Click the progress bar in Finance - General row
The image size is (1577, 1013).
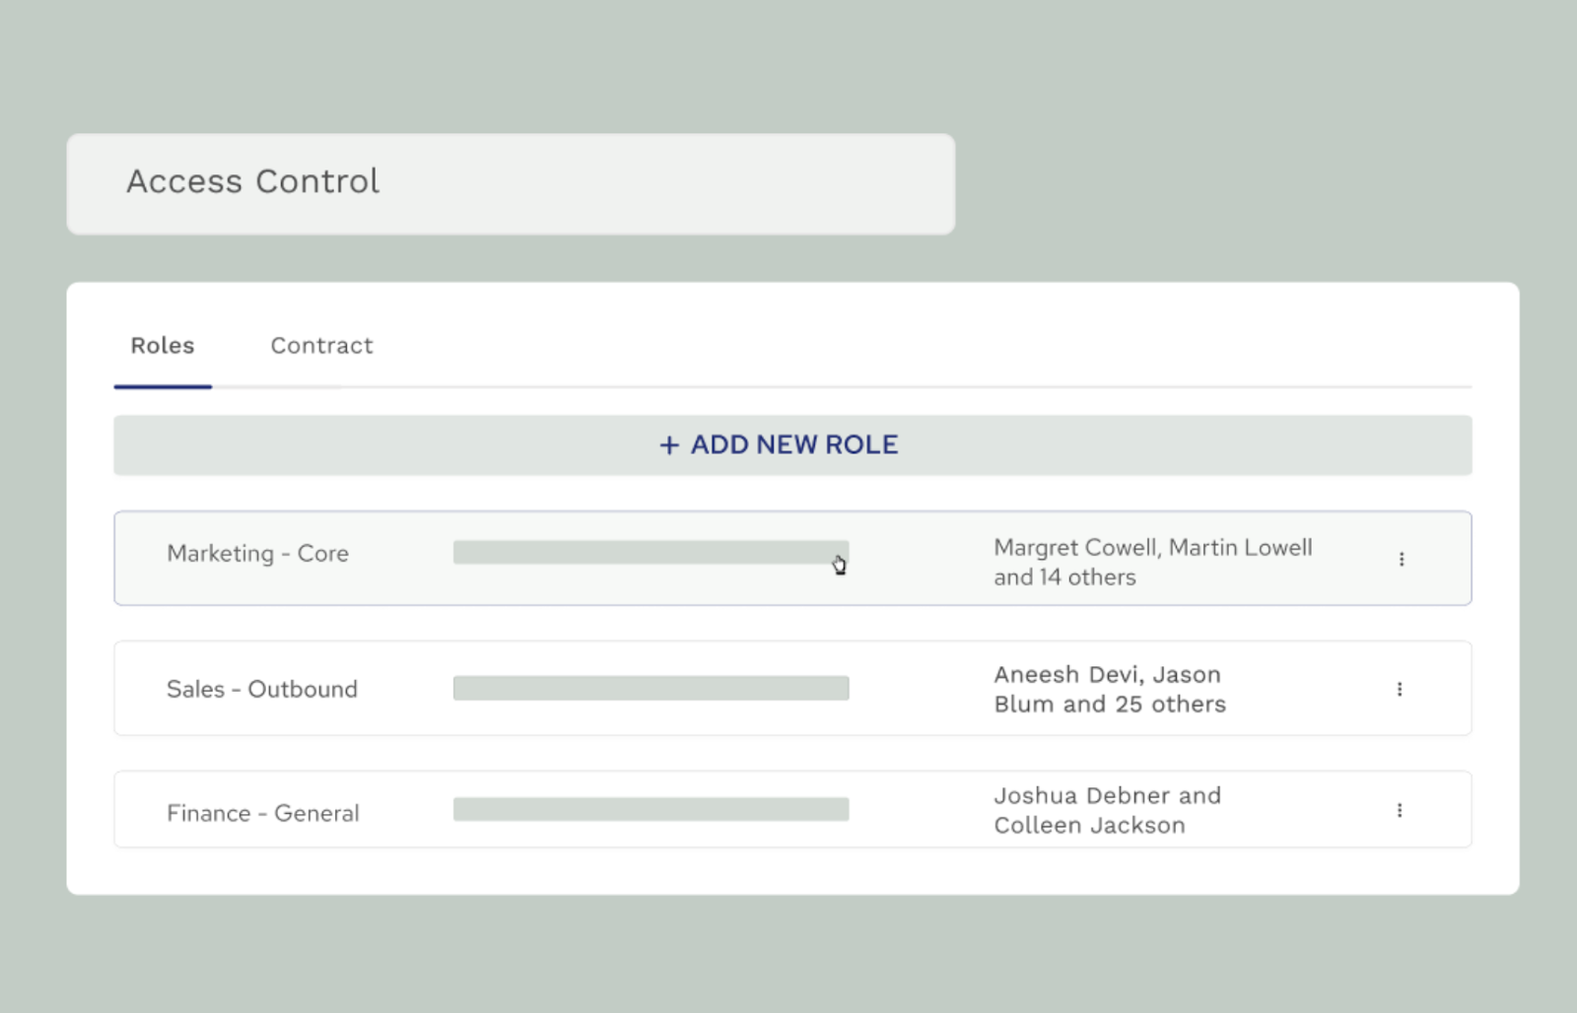[x=651, y=809]
